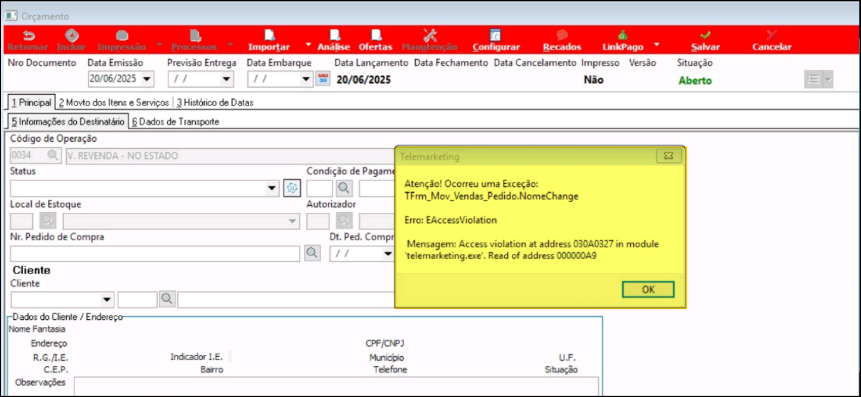This screenshot has height=397, width=861.
Task: Click the Local de Estoque code field
Action: point(22,221)
